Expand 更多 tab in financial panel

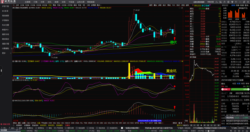247,5
